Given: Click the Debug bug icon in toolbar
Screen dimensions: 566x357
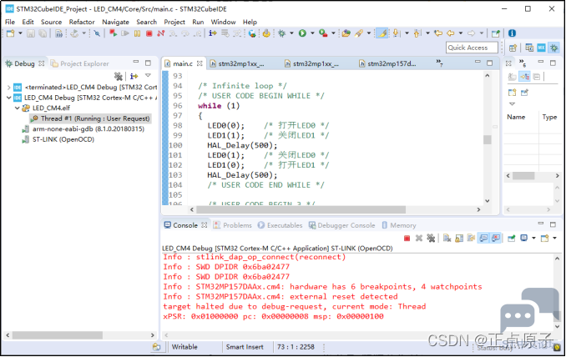Looking at the screenshot, I should click(282, 33).
